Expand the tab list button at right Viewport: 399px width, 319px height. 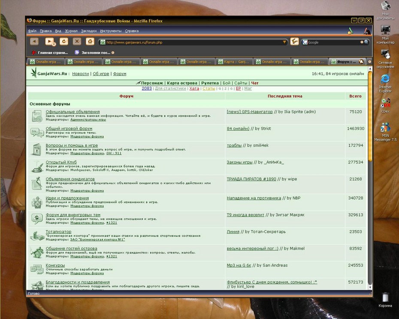click(369, 62)
